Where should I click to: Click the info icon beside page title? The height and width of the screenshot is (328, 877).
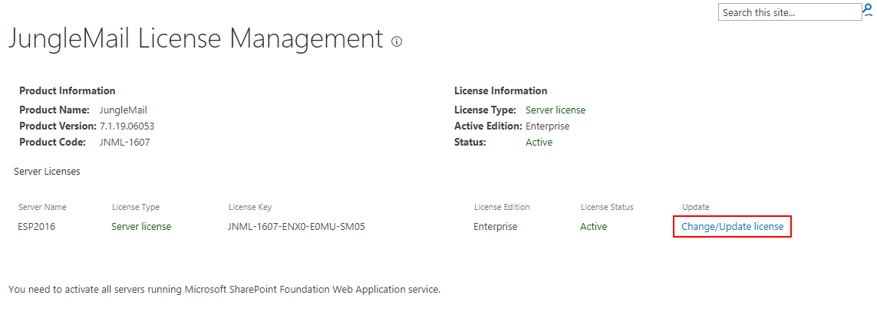[397, 41]
